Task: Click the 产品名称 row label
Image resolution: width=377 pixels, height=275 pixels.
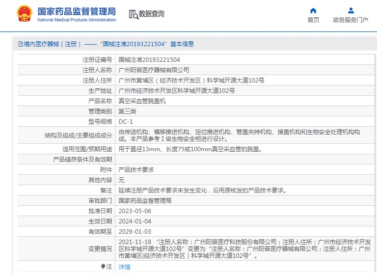Action: tap(100, 101)
